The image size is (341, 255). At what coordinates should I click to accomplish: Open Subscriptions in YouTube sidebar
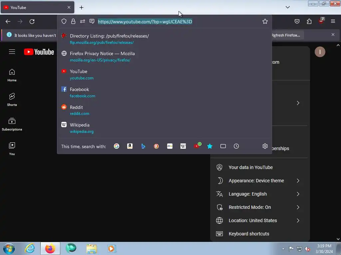[12, 124]
